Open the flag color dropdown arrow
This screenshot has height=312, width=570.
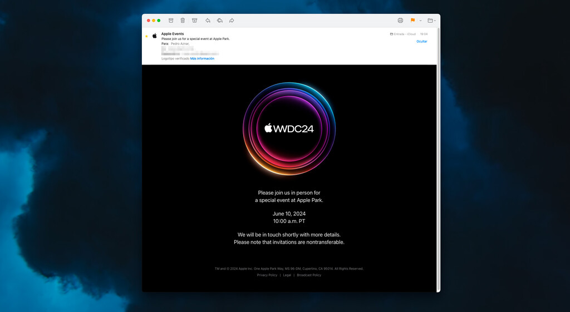click(421, 21)
